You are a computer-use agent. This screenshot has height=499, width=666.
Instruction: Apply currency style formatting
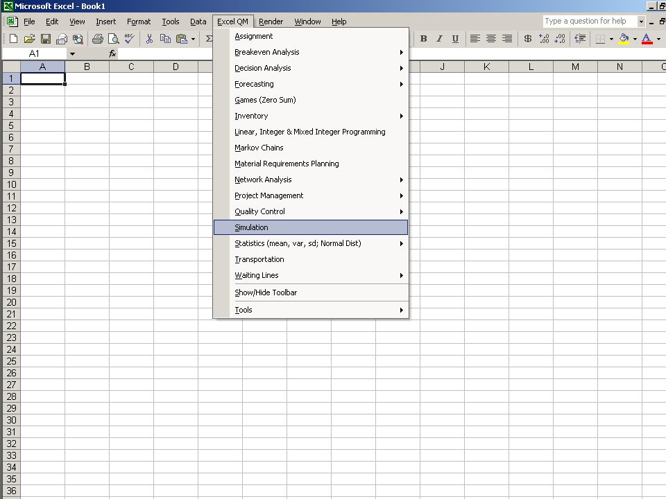pos(527,39)
